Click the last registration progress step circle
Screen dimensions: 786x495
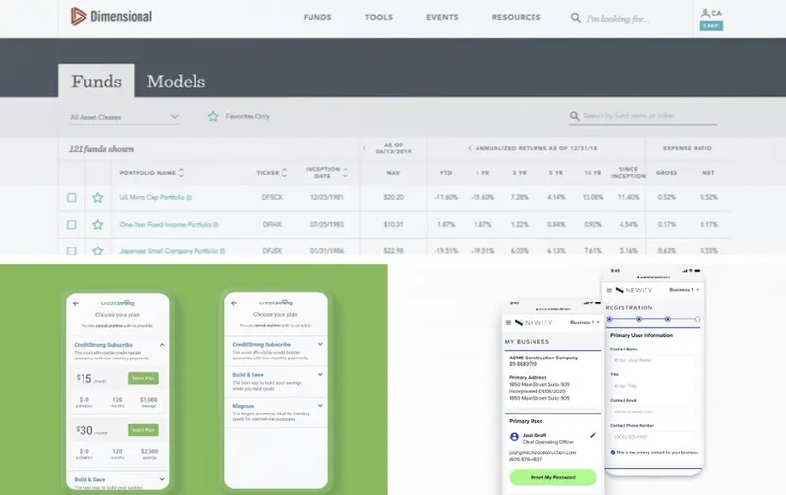697,319
